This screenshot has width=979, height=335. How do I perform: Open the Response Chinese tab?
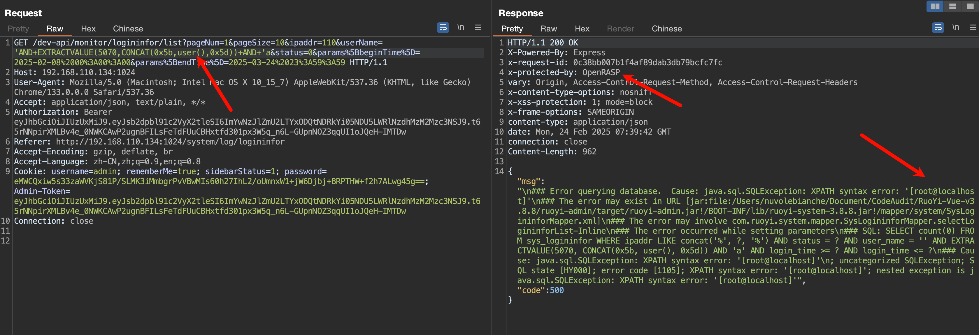point(666,29)
